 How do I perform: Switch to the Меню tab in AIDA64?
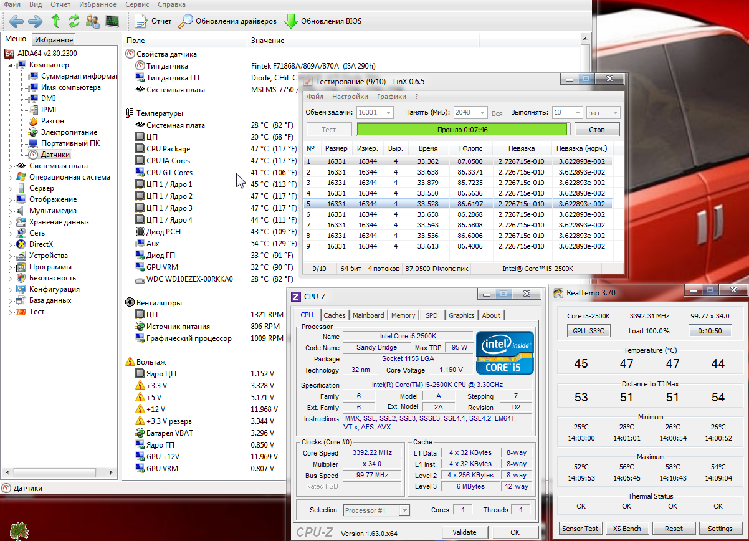(x=16, y=39)
